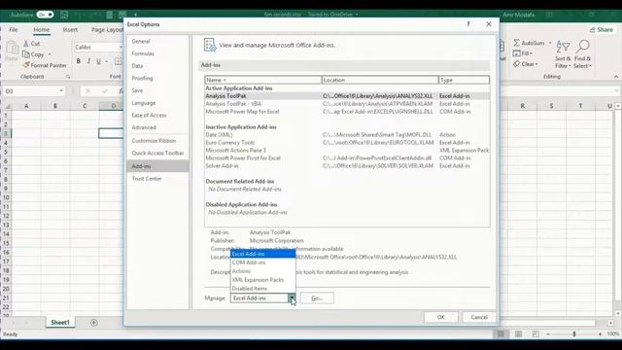Click OK in Excel Options
This screenshot has width=622, height=350.
[x=440, y=317]
